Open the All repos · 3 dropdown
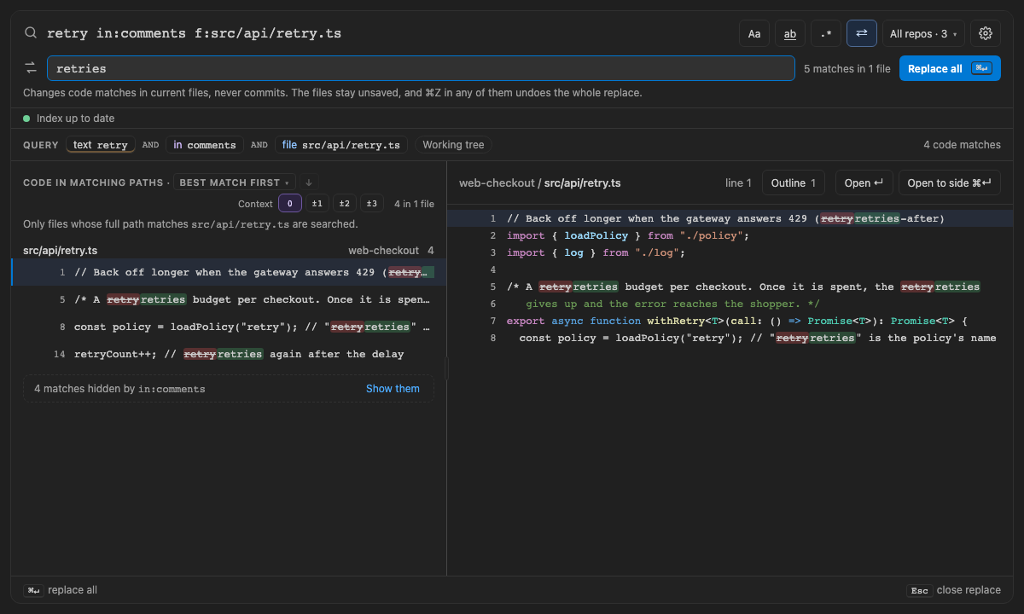The height and width of the screenshot is (614, 1024). 923,33
